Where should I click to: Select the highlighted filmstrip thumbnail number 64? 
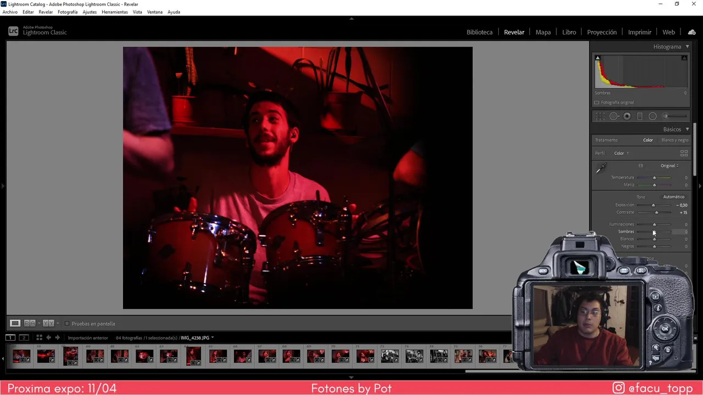tap(193, 356)
